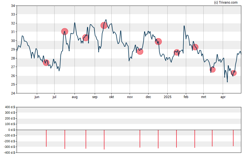Click the '400 d.$' axis label

coord(10,107)
